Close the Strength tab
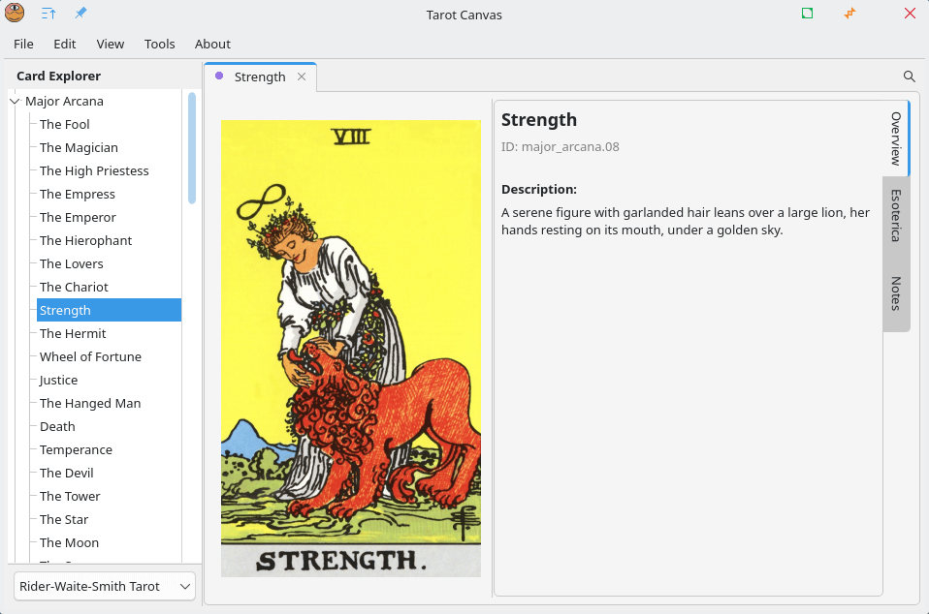 point(301,77)
